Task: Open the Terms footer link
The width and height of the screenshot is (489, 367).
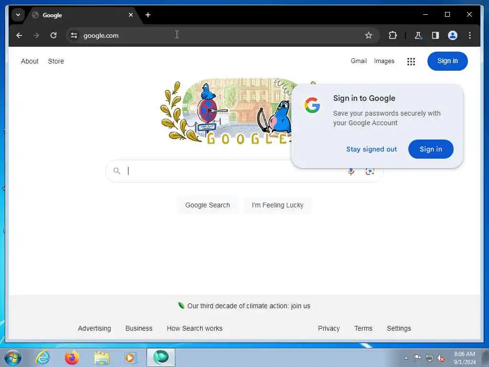Action: click(x=363, y=328)
